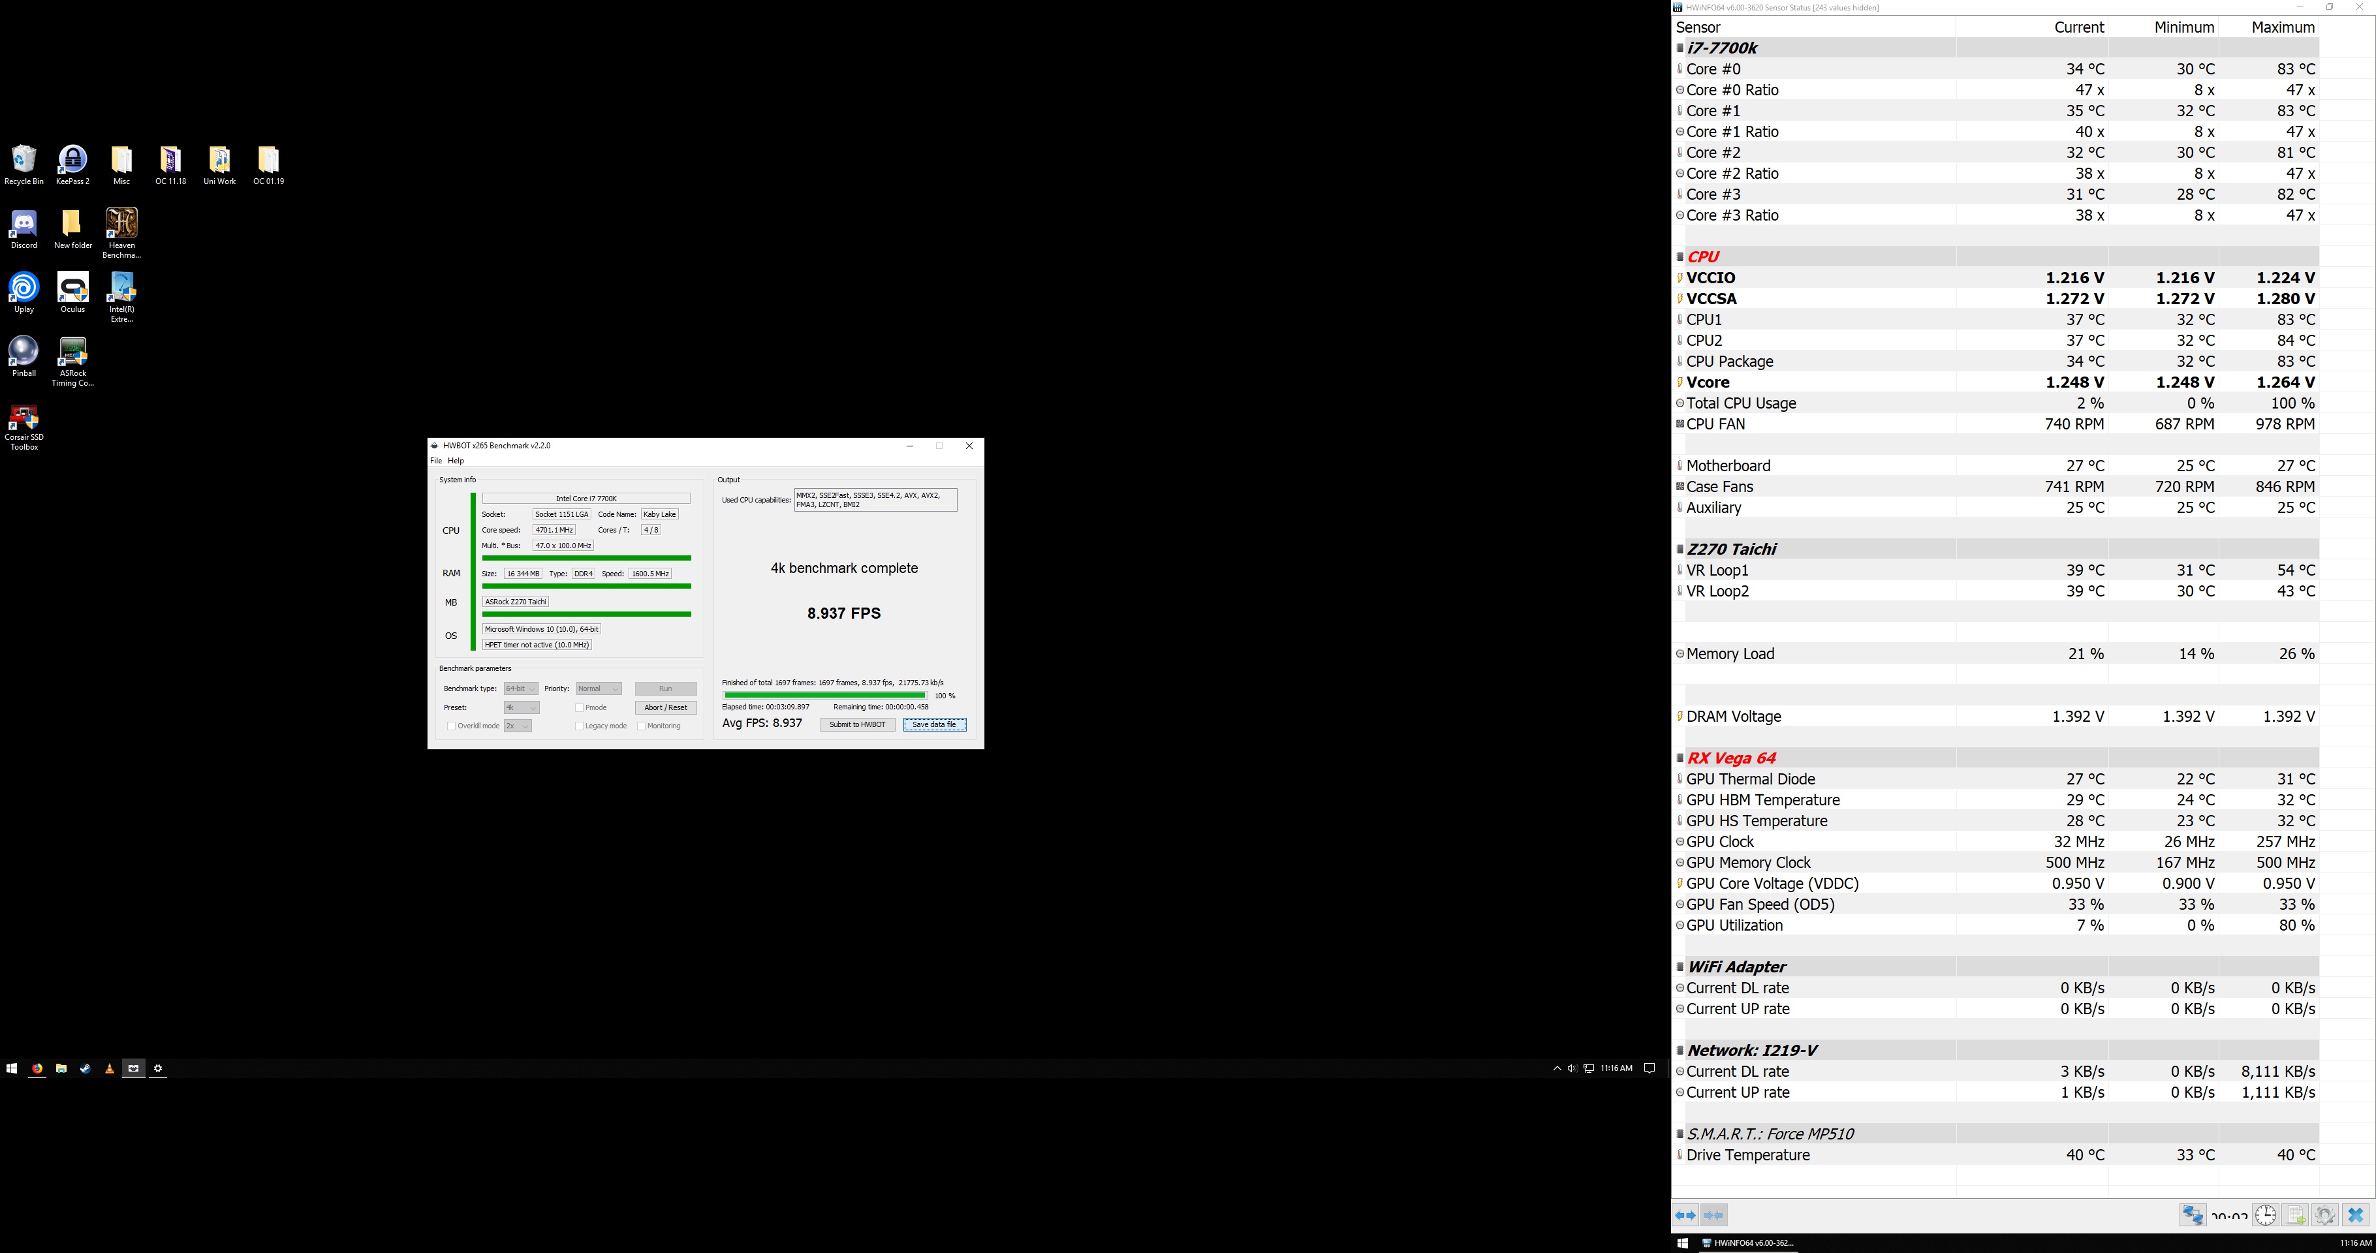
Task: Launch KeePass 2 from the desktop
Action: 73,165
